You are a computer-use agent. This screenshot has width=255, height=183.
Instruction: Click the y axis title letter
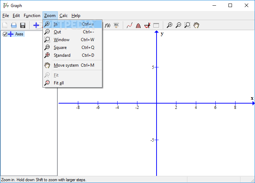click(162, 34)
